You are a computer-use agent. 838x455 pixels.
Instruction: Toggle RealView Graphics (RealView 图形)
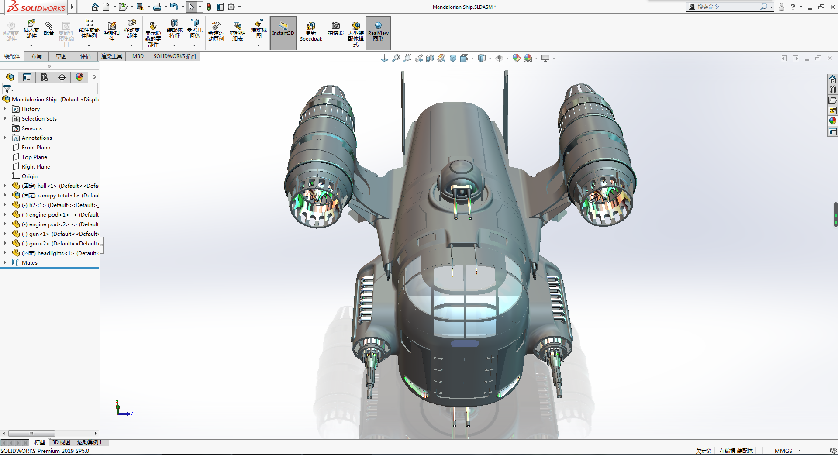(x=378, y=33)
